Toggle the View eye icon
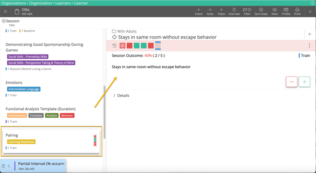 click(274, 11)
